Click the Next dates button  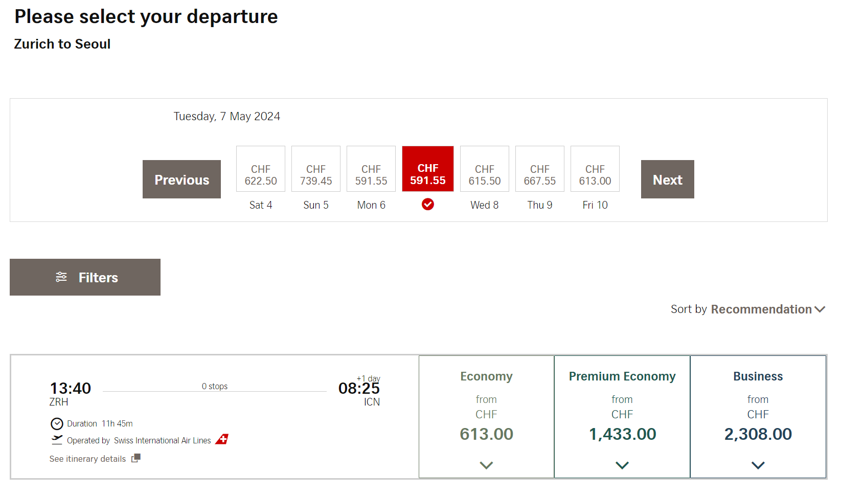[667, 179]
